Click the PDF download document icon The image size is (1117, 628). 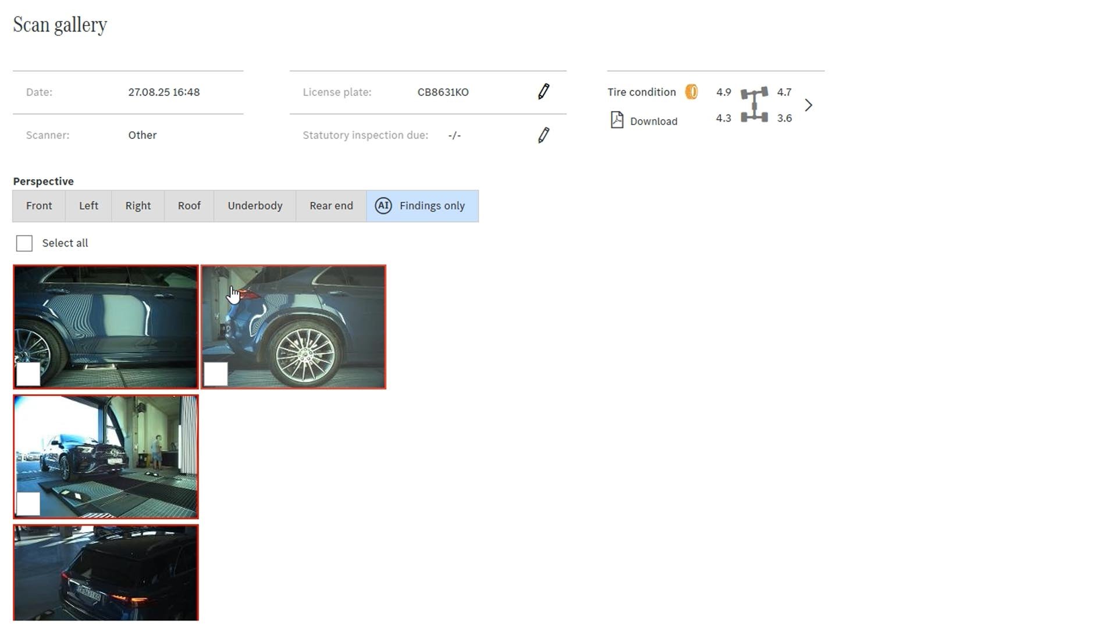617,120
